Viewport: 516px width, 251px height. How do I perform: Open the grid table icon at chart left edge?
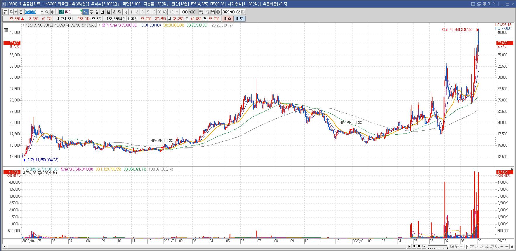[x=6, y=30]
